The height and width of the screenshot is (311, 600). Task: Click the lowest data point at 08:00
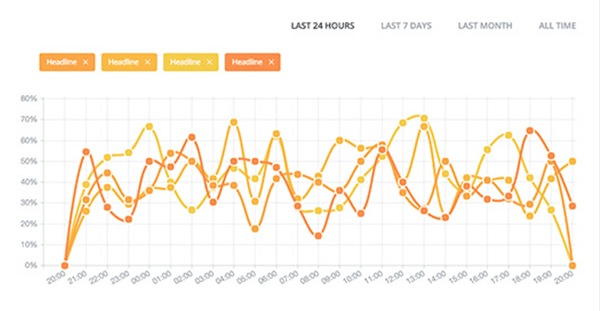(318, 236)
